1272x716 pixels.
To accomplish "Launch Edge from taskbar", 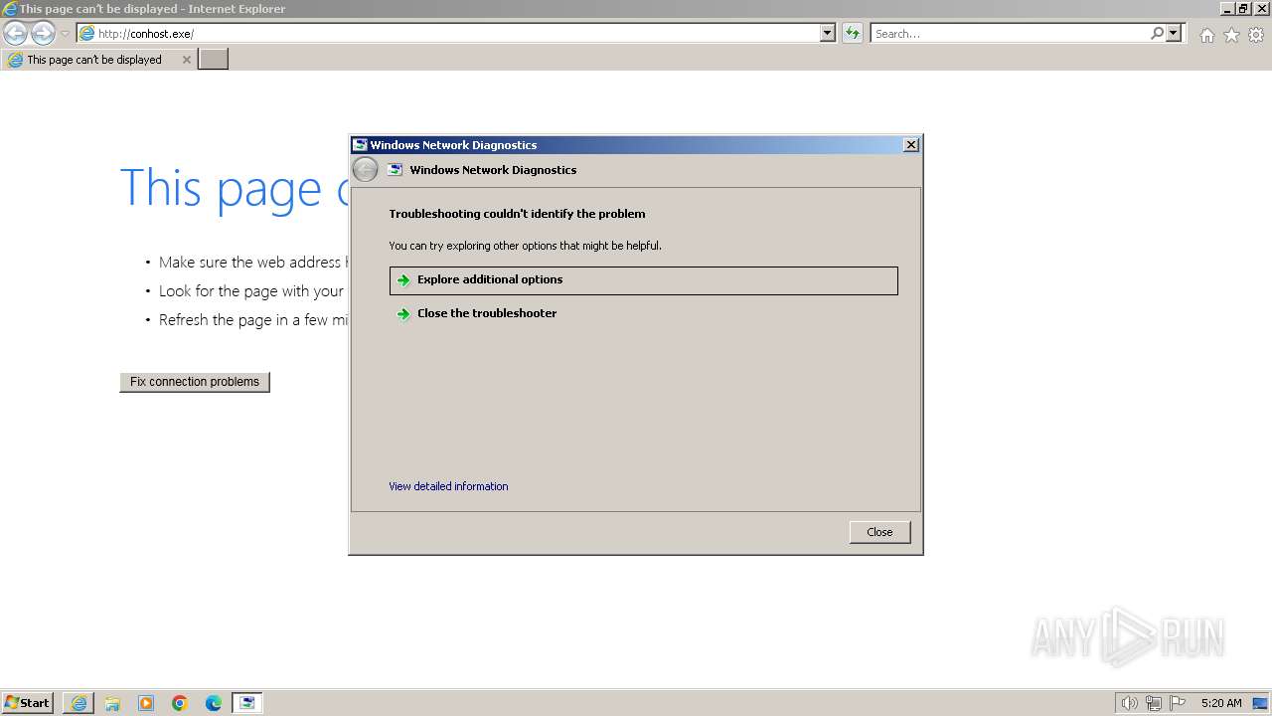I will [x=214, y=703].
